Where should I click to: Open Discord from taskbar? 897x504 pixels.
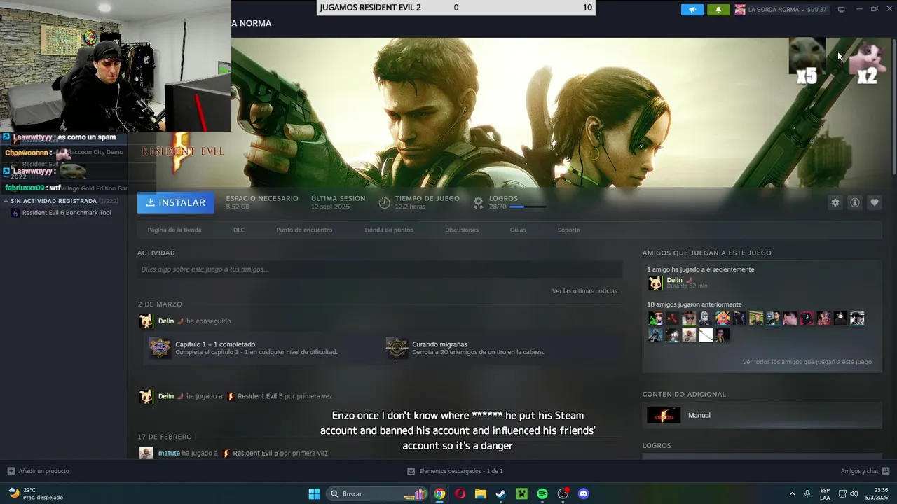(x=583, y=493)
